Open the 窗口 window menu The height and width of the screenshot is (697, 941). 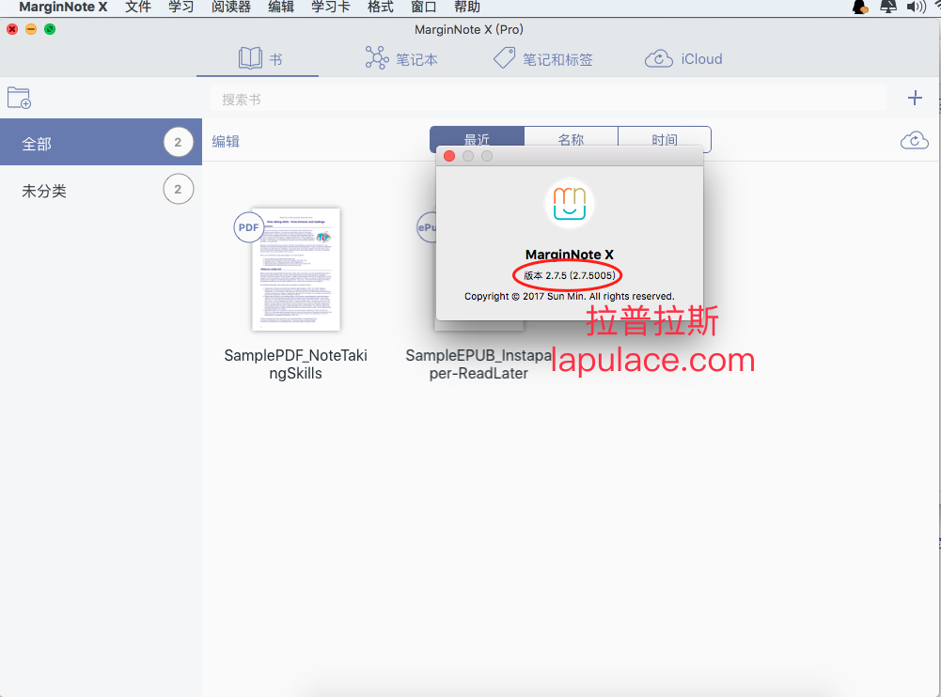click(x=424, y=8)
